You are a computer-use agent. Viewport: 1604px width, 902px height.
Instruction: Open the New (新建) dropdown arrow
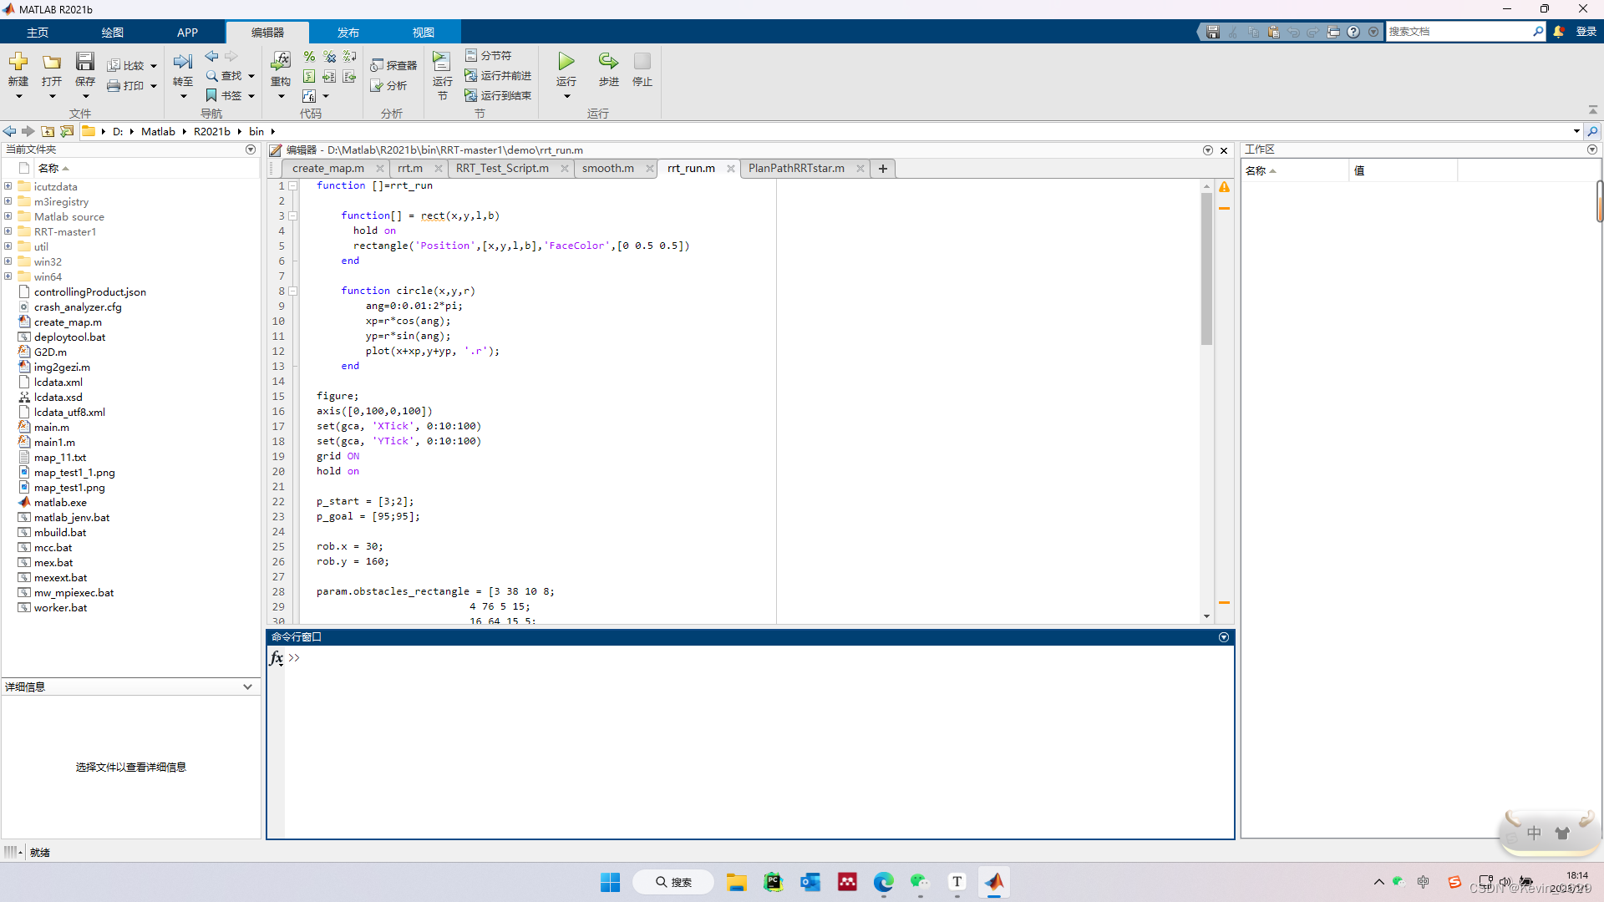[x=18, y=96]
